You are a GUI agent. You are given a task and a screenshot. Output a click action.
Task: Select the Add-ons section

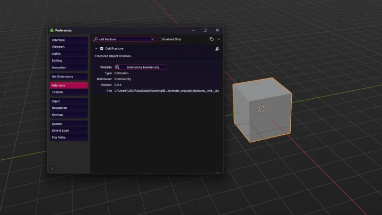click(68, 85)
